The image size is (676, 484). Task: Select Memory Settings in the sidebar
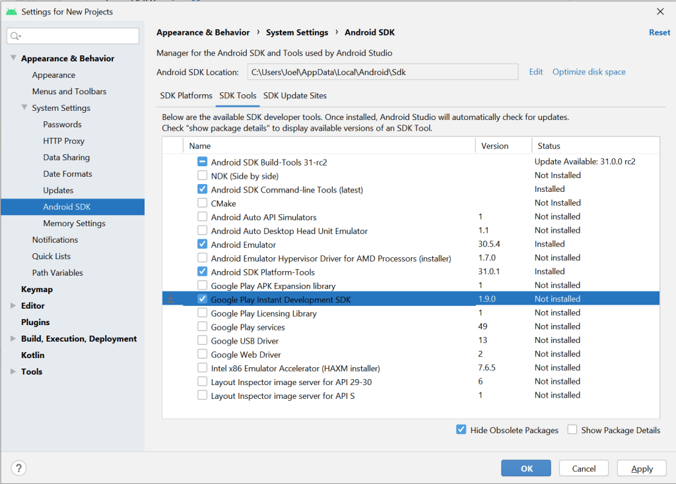pos(74,224)
